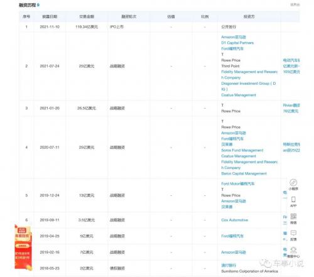Open the customer service center icon
314x277 pixels.
click(293, 250)
